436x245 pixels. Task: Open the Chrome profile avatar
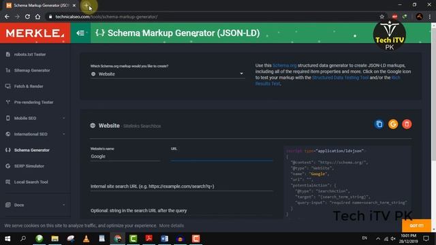pyautogui.click(x=419, y=16)
